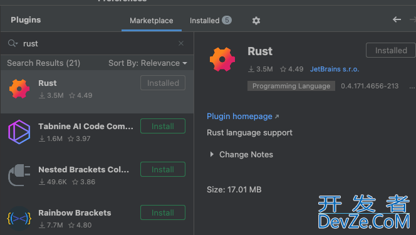The image size is (416, 235).
Task: Click the Programming Language tag
Action: [291, 86]
